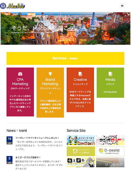Open the Brand Marketing service card
This screenshot has width=131, height=172.
50,93
